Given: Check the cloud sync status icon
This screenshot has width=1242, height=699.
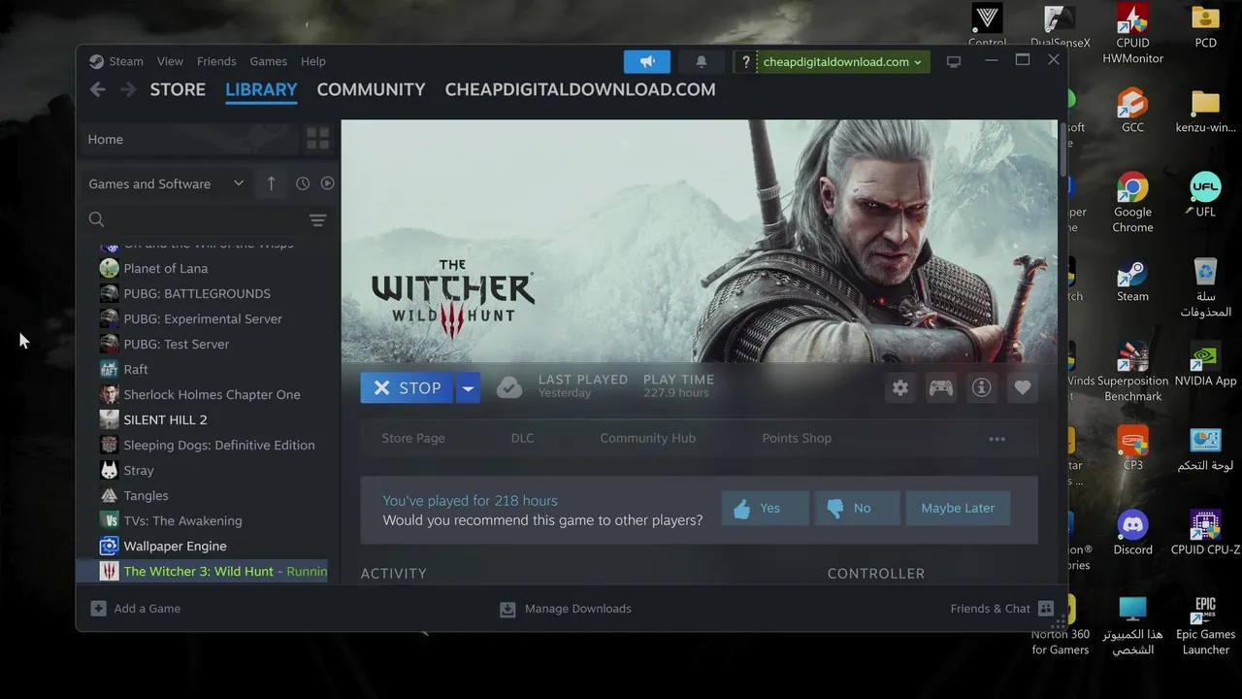Looking at the screenshot, I should 509,388.
